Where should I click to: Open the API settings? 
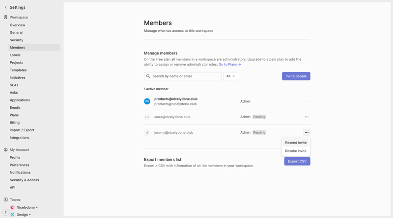coord(34,188)
